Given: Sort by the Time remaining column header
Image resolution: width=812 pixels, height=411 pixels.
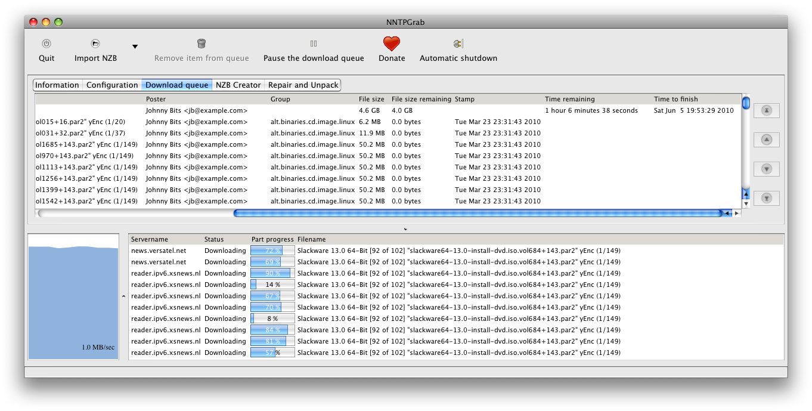Looking at the screenshot, I should click(x=569, y=99).
